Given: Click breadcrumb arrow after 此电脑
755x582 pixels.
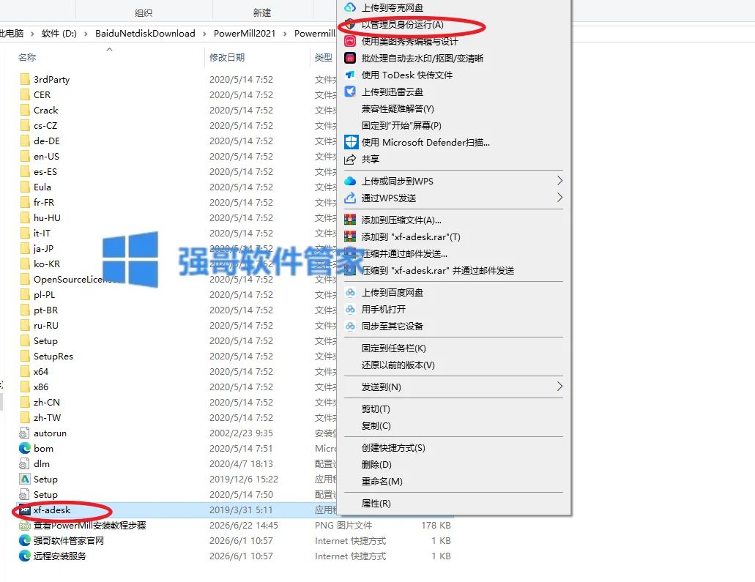Looking at the screenshot, I should click(32, 34).
